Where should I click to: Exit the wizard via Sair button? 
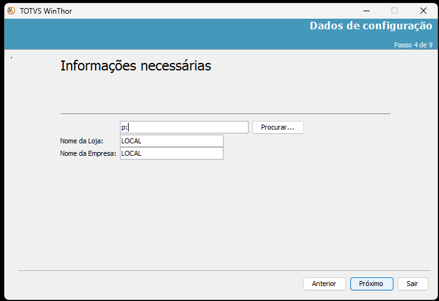pyautogui.click(x=412, y=284)
